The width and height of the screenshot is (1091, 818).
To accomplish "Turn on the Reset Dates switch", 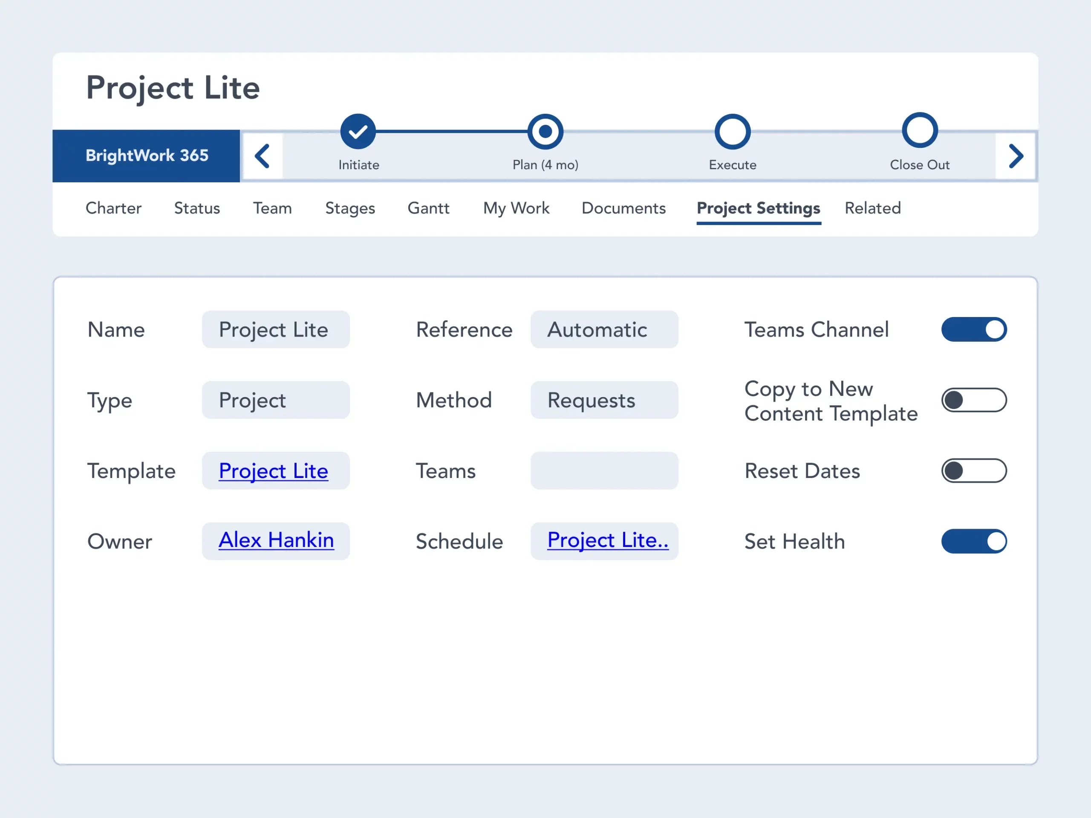I will click(x=974, y=470).
